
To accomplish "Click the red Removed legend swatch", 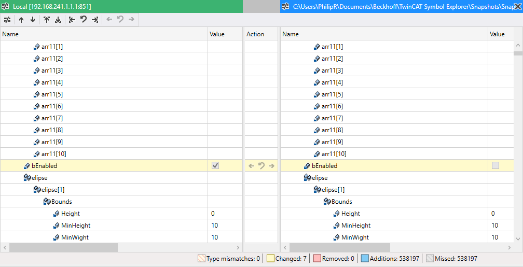I will (317, 258).
